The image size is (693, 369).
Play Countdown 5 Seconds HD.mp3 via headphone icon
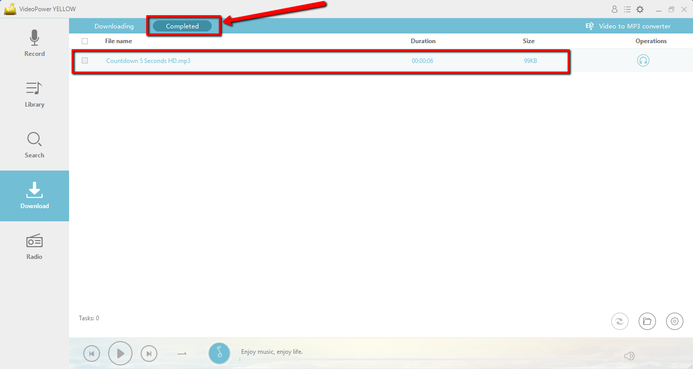(x=643, y=60)
